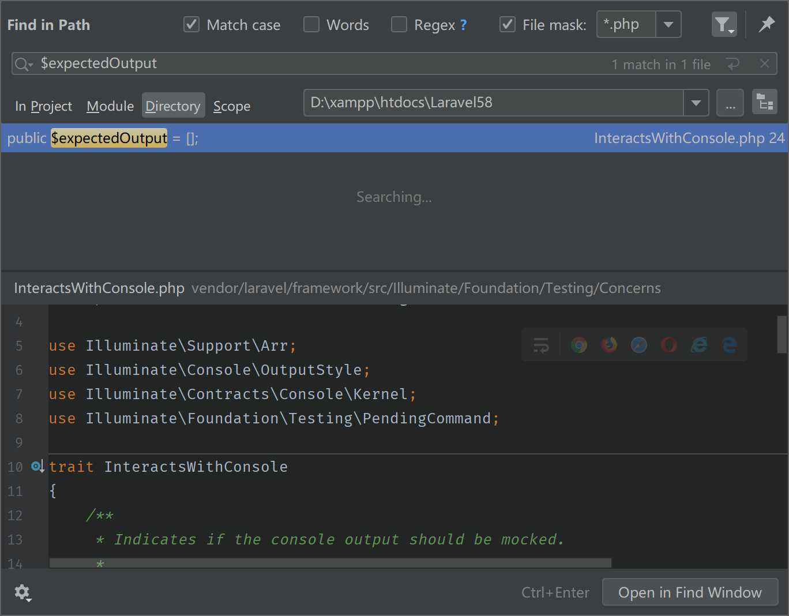The height and width of the screenshot is (616, 789).
Task: Clear the search text
Action: click(x=764, y=64)
